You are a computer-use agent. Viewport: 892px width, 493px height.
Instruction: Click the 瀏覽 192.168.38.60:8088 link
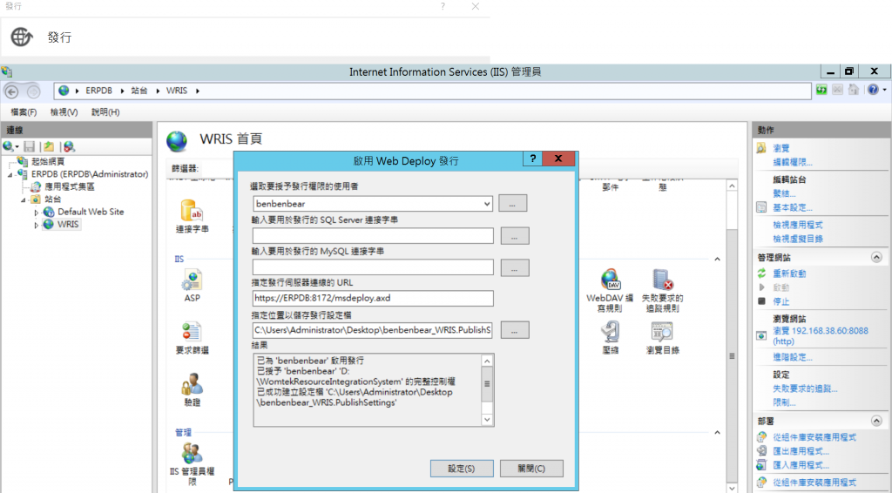tap(821, 335)
